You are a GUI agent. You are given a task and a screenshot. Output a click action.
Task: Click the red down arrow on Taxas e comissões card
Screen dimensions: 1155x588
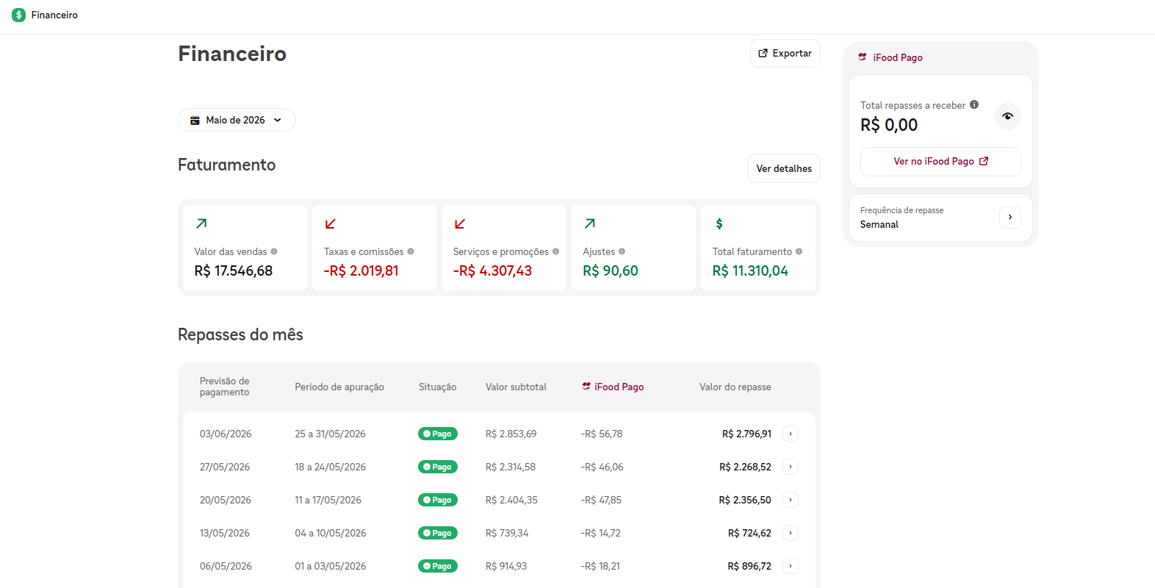coord(331,223)
